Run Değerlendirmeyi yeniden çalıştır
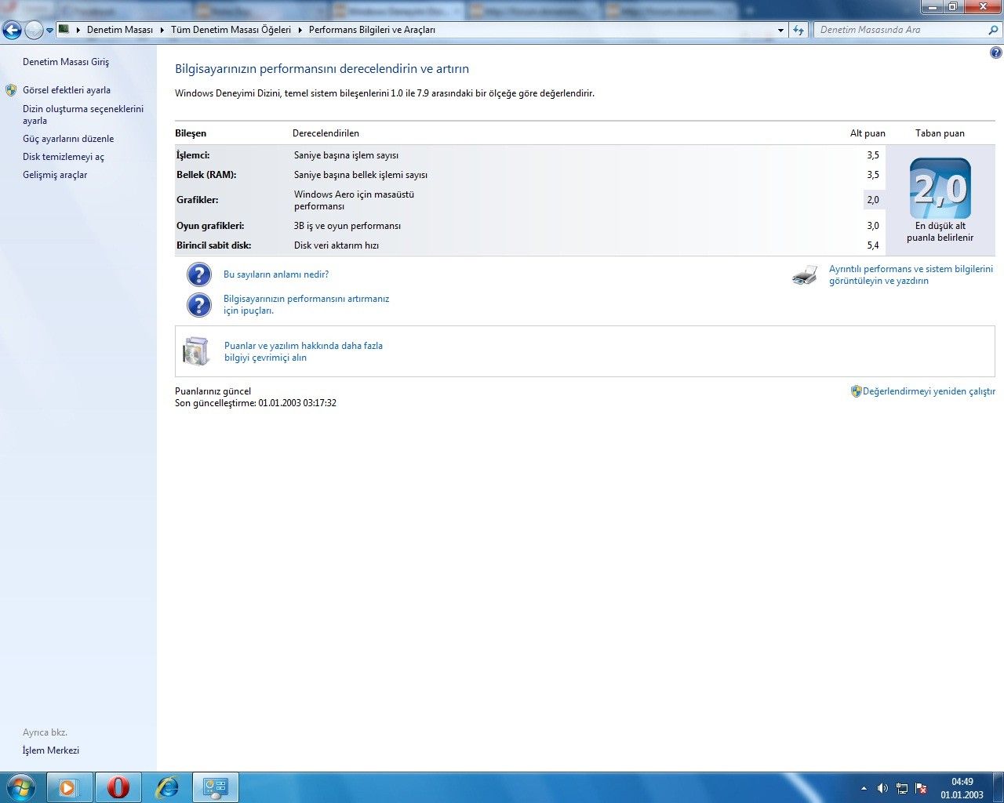 [929, 391]
